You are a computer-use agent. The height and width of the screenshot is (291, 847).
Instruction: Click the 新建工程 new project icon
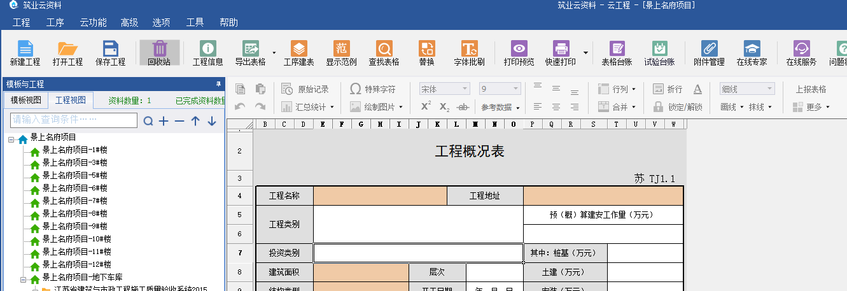(25, 53)
